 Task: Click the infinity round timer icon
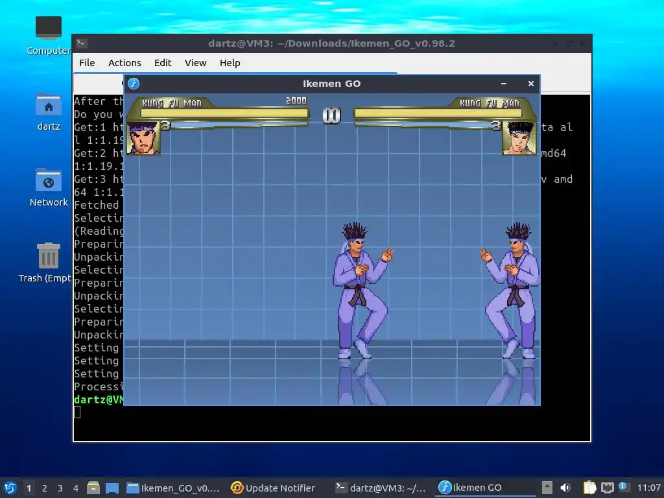(x=331, y=115)
